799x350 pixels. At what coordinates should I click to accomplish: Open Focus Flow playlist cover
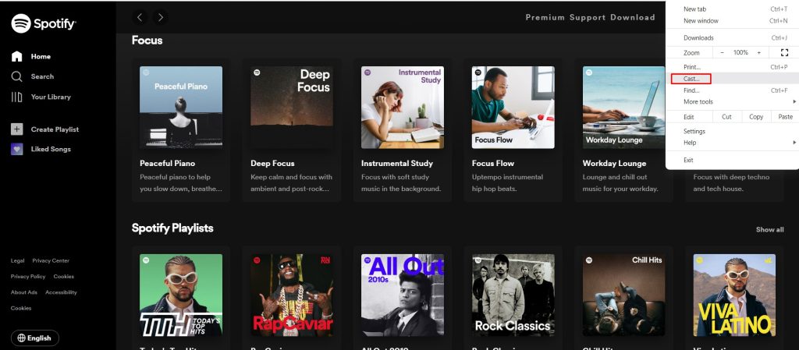click(513, 108)
